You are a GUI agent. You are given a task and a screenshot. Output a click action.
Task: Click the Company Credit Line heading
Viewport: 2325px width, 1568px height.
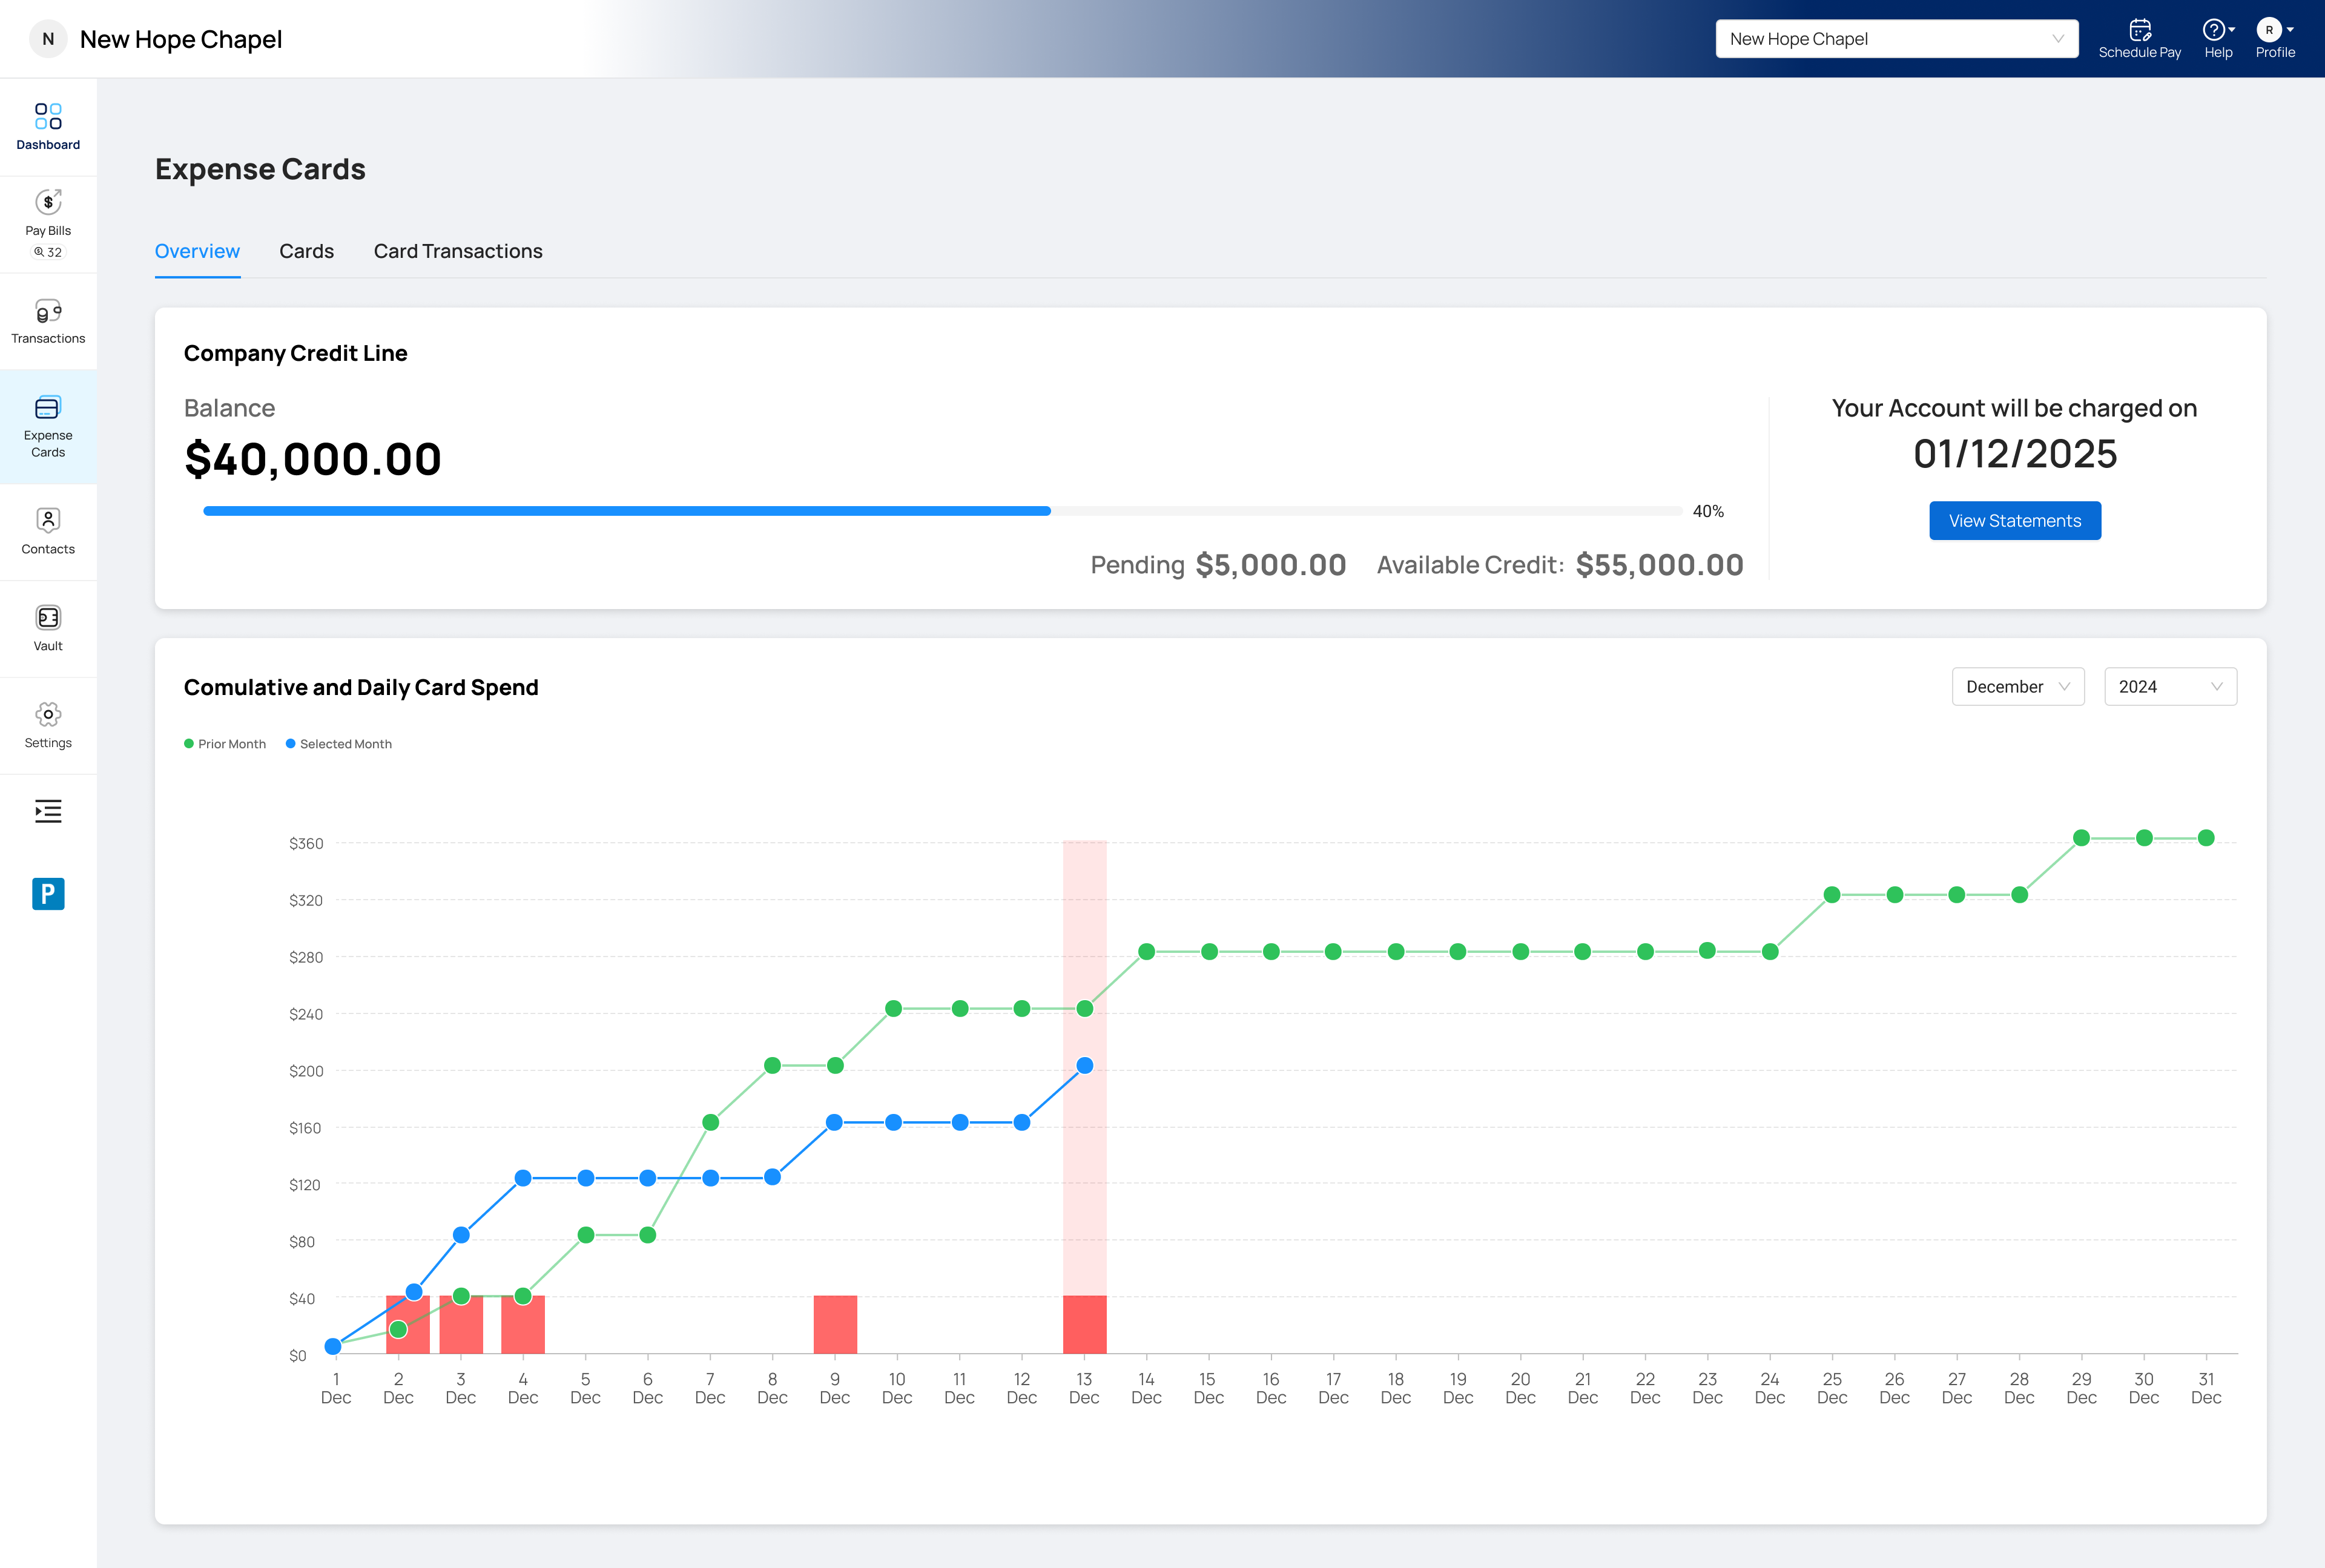click(296, 353)
